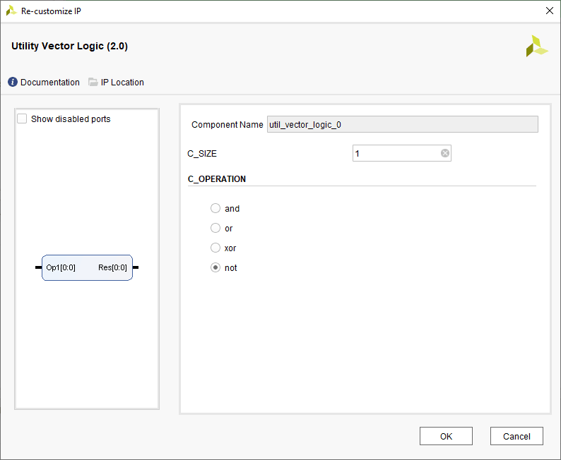The height and width of the screenshot is (460, 561).
Task: Click the Xilinx logo at top right
Action: pyautogui.click(x=536, y=46)
